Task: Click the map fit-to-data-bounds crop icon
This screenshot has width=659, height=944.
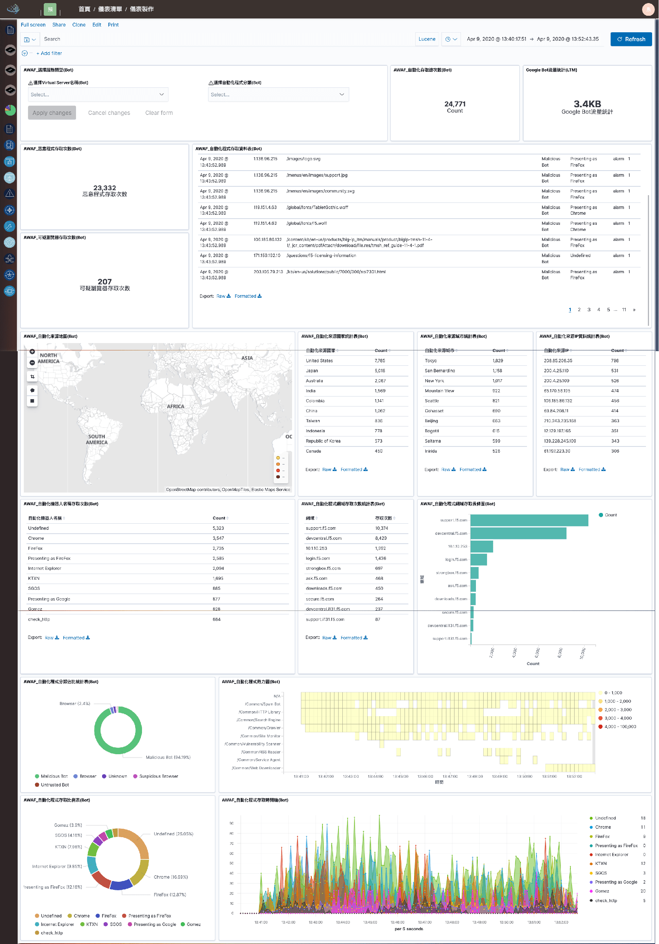Action: click(x=32, y=377)
